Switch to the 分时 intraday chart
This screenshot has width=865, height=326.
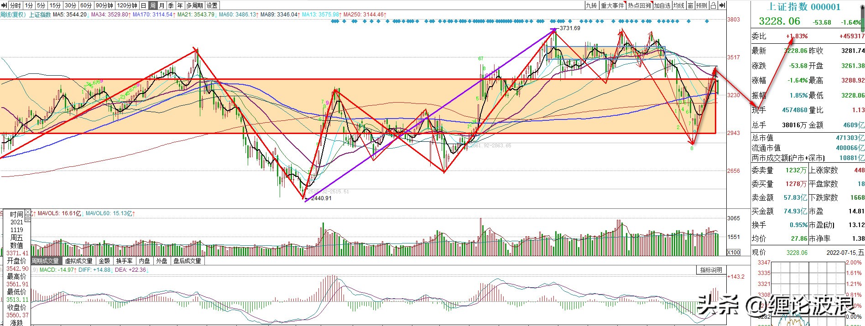(x=16, y=5)
